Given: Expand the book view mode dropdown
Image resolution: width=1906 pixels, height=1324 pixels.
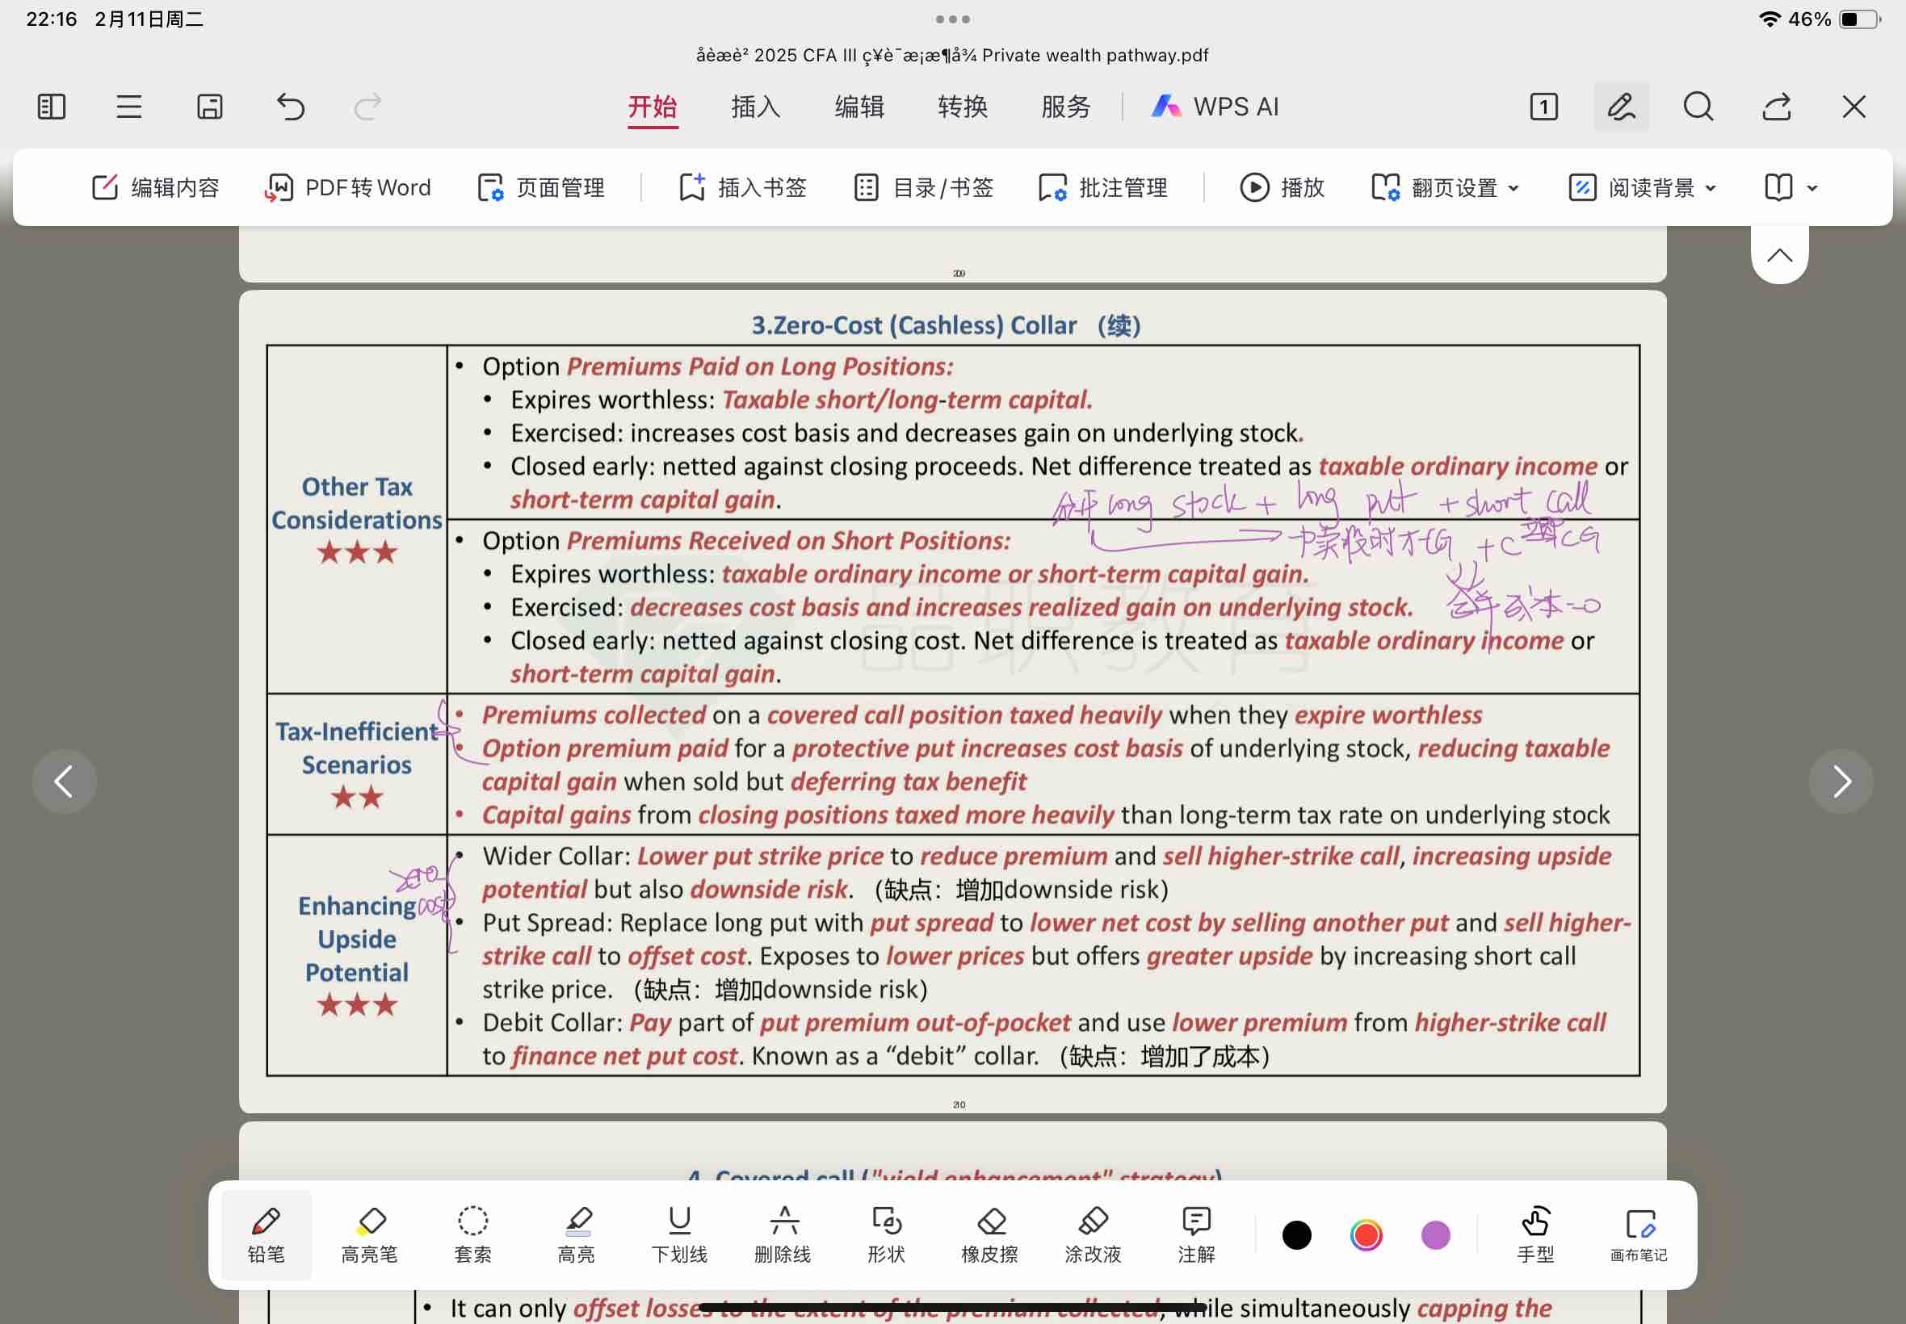Looking at the screenshot, I should (x=1791, y=187).
